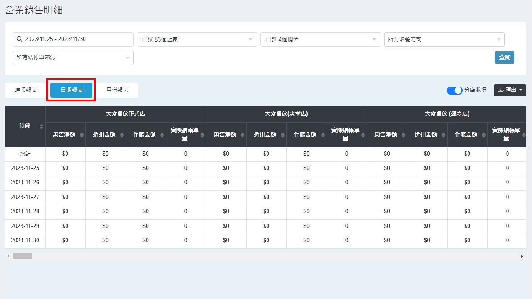This screenshot has height=299, width=532.
Task: Sort 大麥餐飲正式店 折扣金額 column
Action: pyautogui.click(x=122, y=135)
